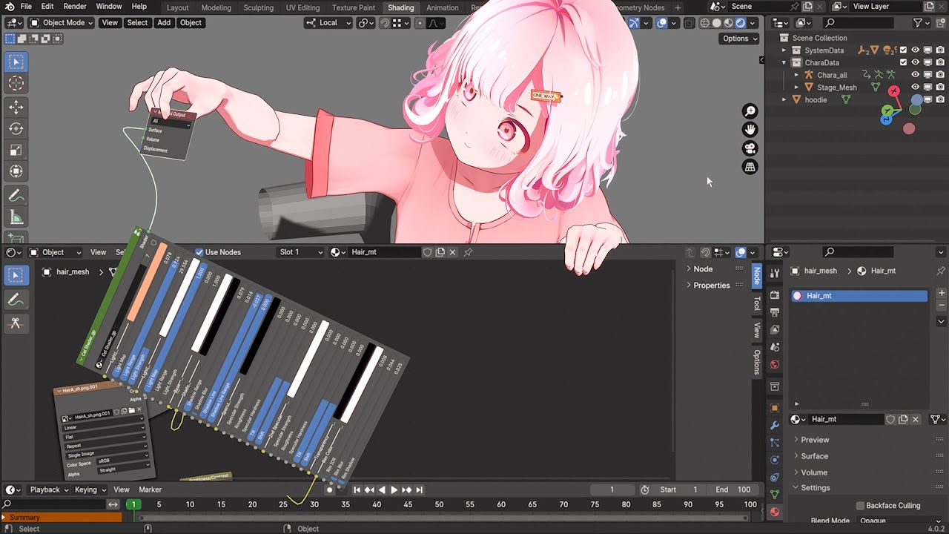949x534 pixels.
Task: Select the Cursor tool in the viewport toolbar
Action: (16, 84)
